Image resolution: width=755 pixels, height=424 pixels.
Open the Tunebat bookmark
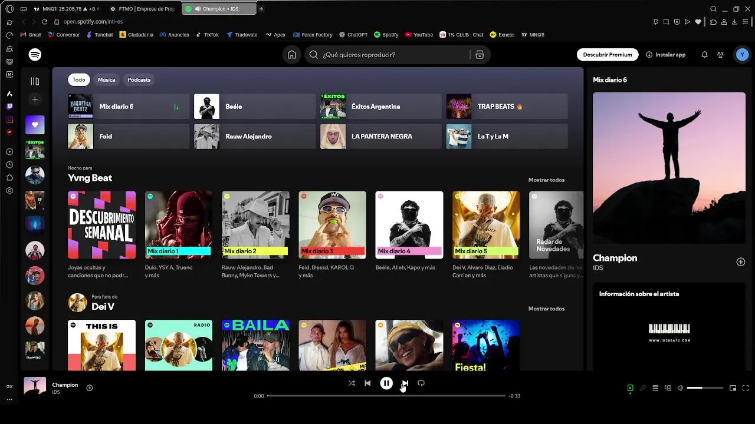pyautogui.click(x=100, y=35)
